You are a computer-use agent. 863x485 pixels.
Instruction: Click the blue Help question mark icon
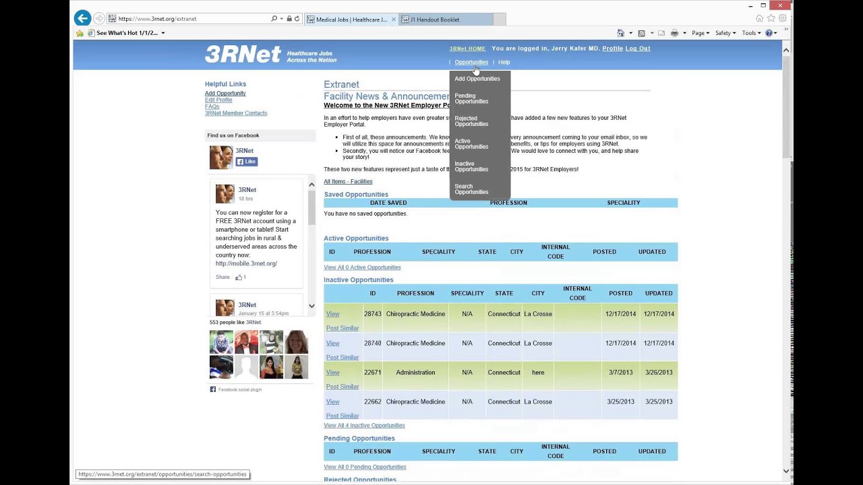[769, 33]
